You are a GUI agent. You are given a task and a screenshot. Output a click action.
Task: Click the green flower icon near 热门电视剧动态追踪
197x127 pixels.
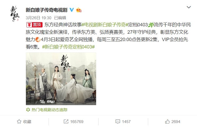click(x=28, y=110)
